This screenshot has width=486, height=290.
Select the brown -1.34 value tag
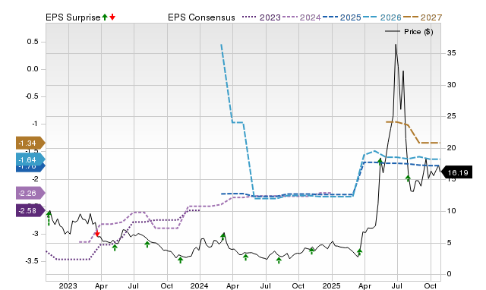pos(30,143)
